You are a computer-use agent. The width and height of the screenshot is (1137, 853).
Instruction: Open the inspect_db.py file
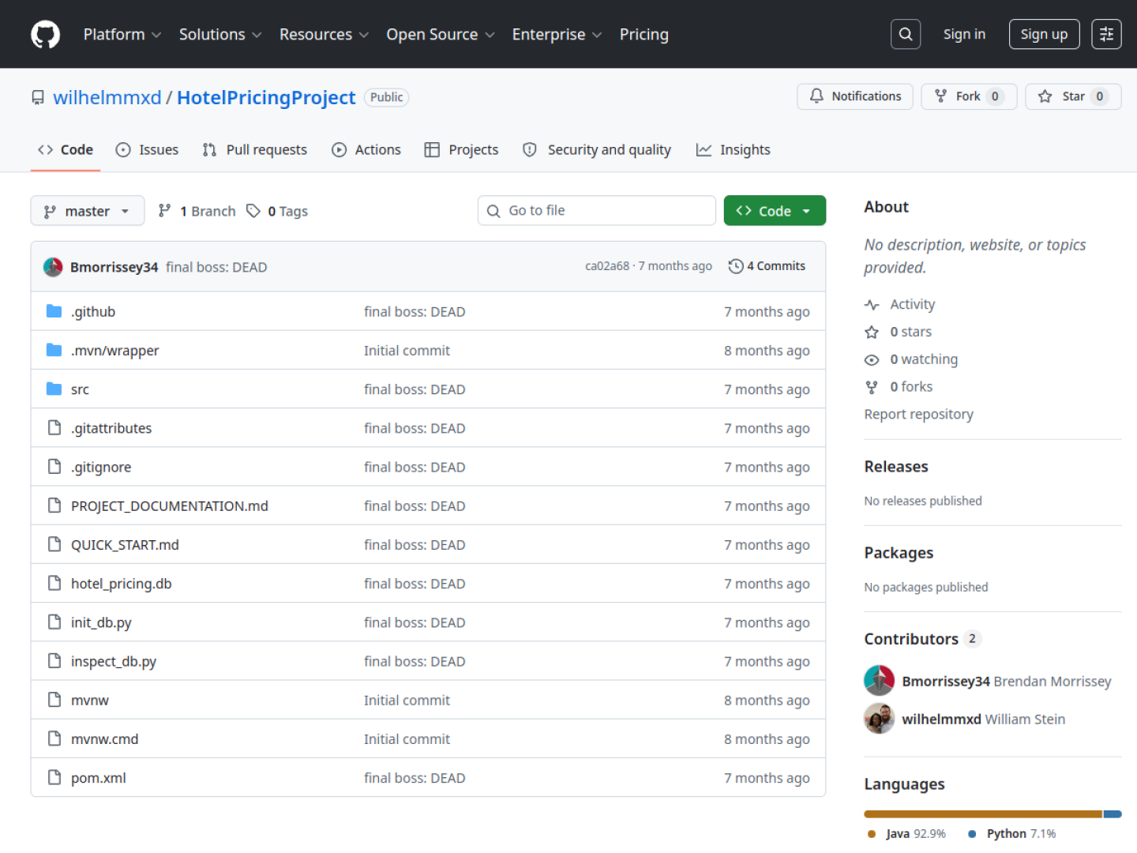(x=114, y=661)
